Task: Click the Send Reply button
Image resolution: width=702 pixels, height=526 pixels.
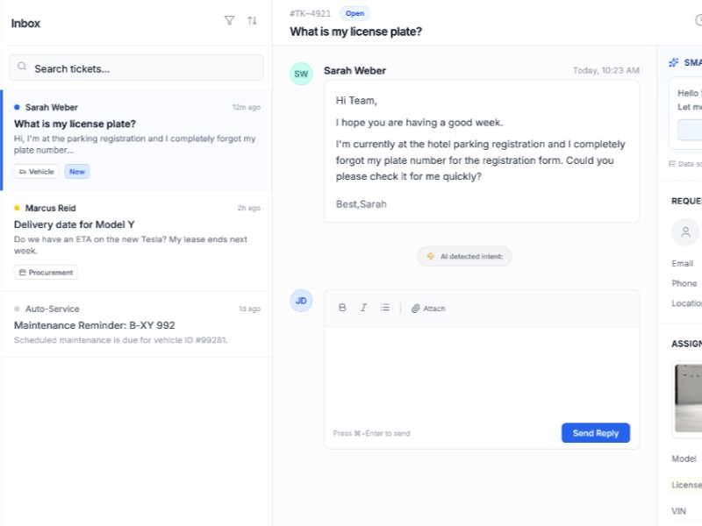Action: (595, 433)
